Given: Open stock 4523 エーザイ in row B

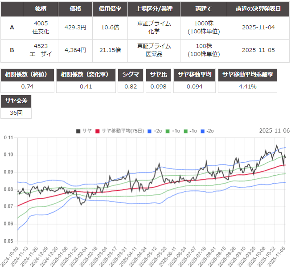Looking at the screenshot, I should (41, 50).
